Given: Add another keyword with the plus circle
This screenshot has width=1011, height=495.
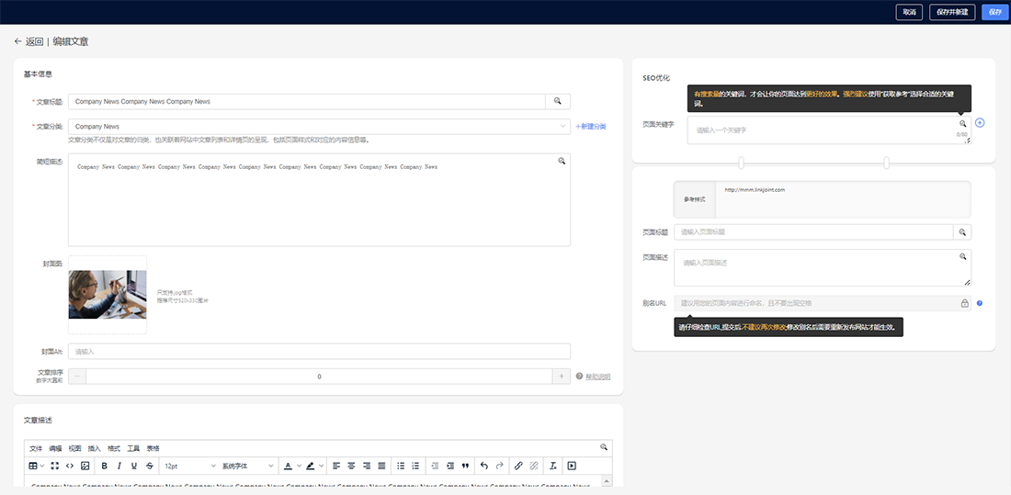Looking at the screenshot, I should pyautogui.click(x=980, y=122).
